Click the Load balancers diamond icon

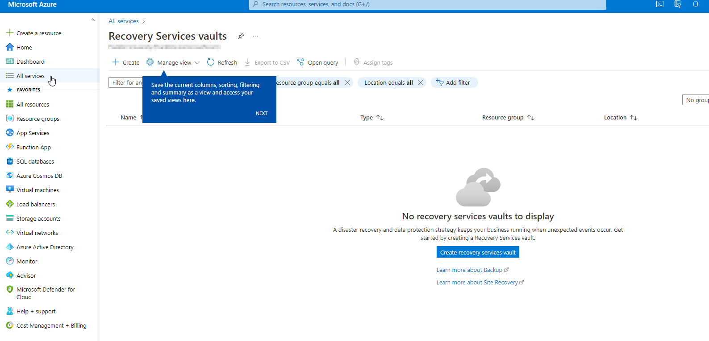tap(10, 204)
